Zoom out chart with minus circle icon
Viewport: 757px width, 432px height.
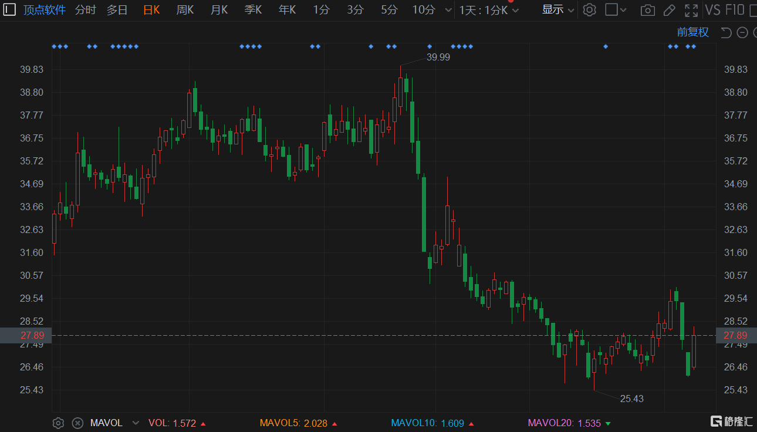(x=742, y=33)
